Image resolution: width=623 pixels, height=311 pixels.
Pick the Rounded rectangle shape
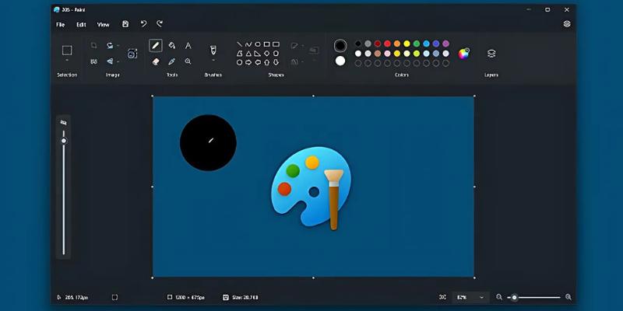(276, 44)
